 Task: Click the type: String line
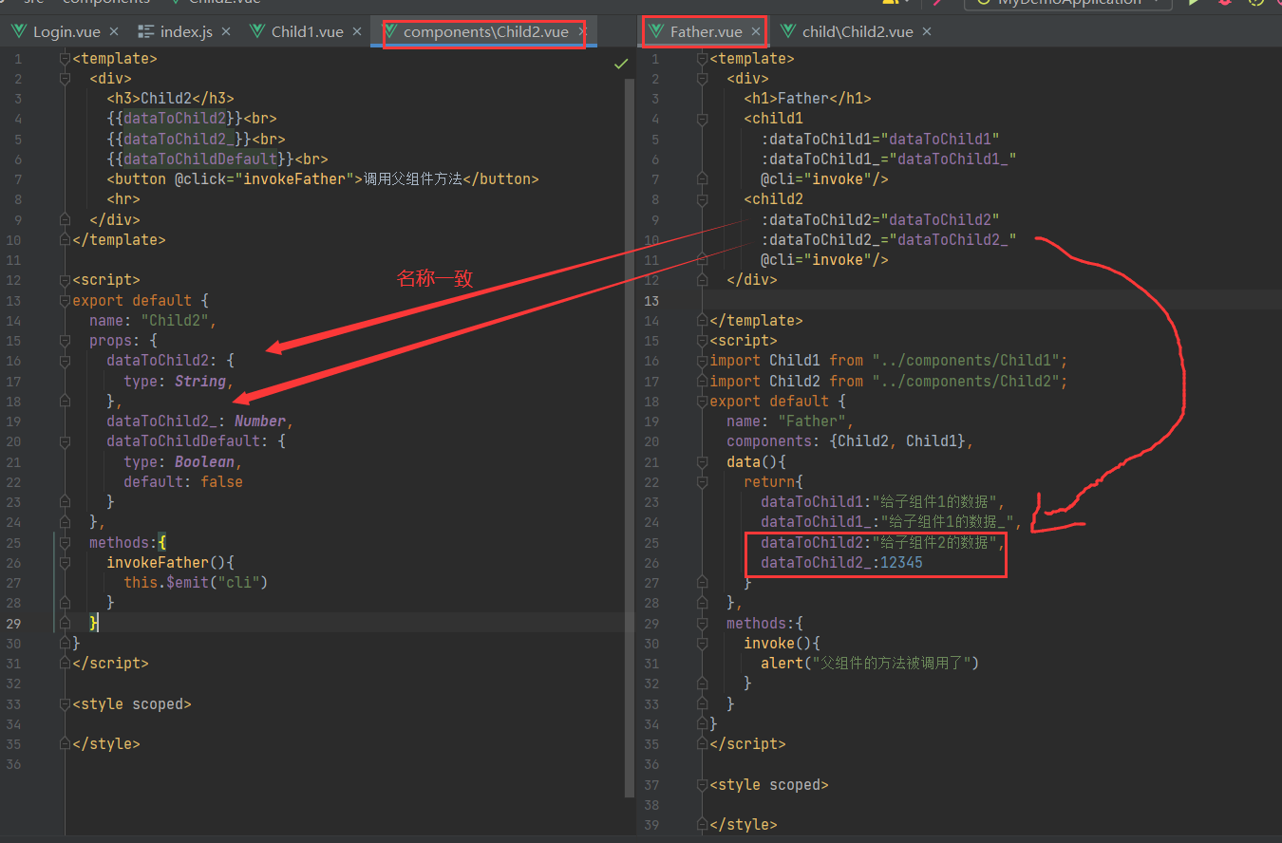tap(179, 381)
